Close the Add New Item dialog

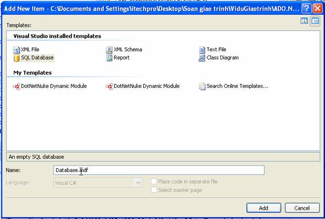click(318, 9)
